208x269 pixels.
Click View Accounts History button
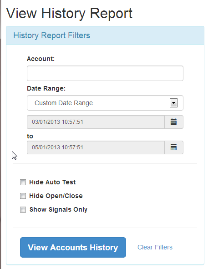(x=73, y=248)
